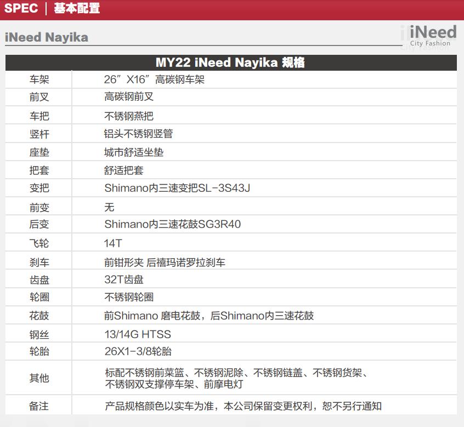Select the 轮胎 row label
This screenshot has width=464, height=427.
click(x=39, y=351)
